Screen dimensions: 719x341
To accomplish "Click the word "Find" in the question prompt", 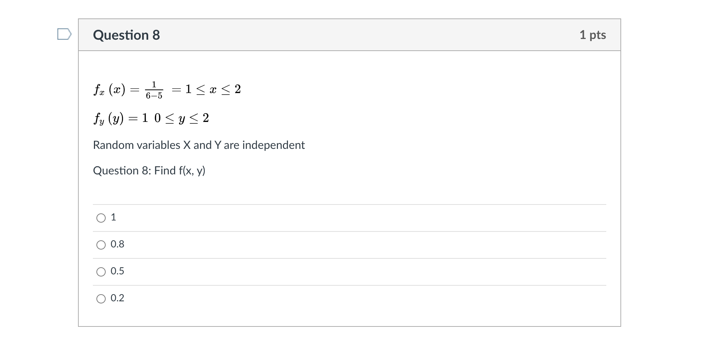I will (x=165, y=170).
